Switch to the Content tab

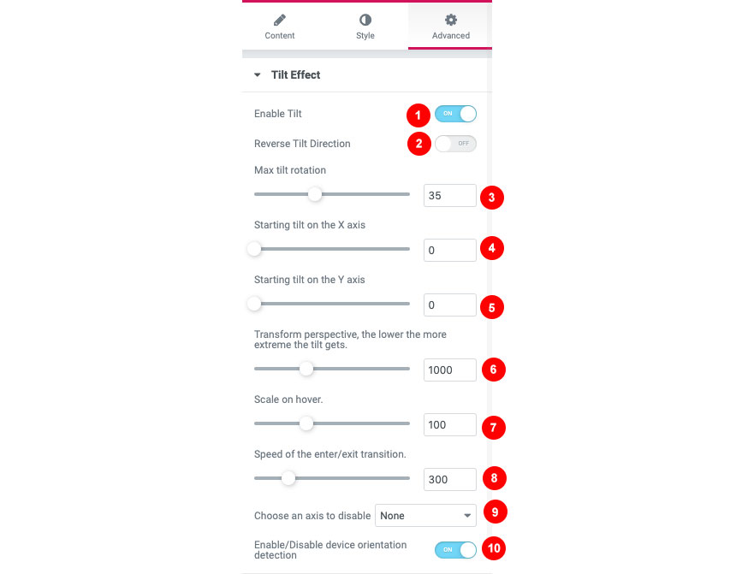click(279, 27)
